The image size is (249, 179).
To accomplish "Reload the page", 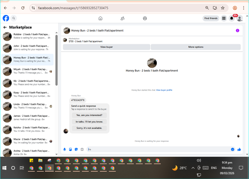I will (23, 8).
